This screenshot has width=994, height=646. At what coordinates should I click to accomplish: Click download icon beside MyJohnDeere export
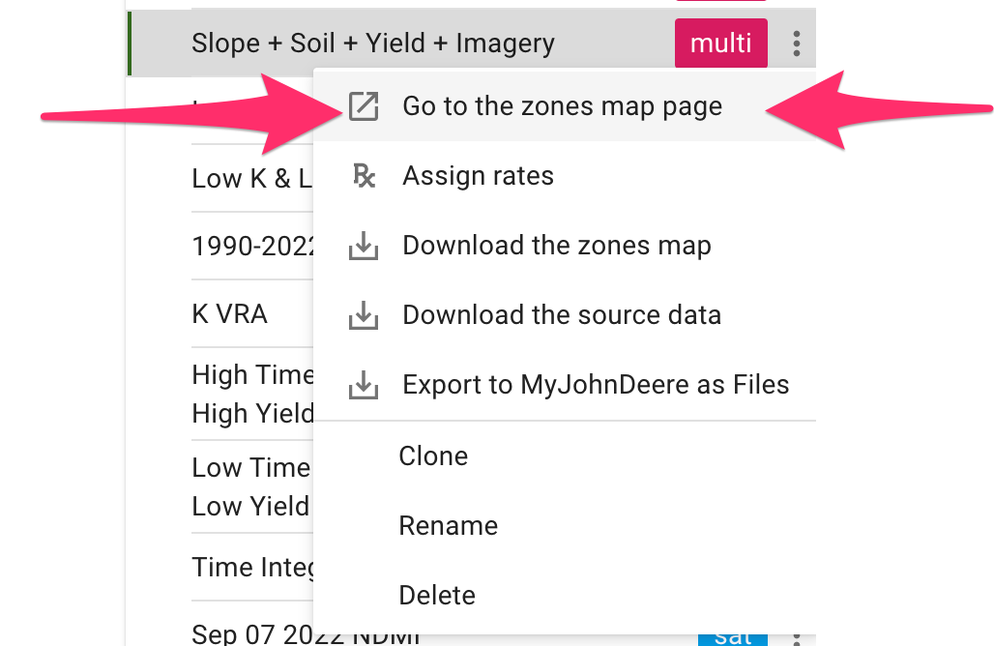pos(363,385)
